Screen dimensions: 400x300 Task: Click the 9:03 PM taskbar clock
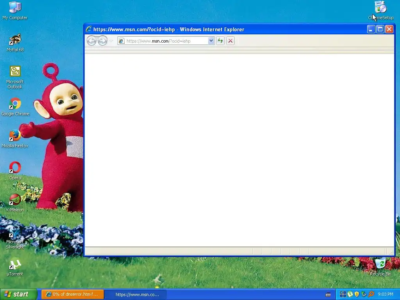(x=386, y=295)
